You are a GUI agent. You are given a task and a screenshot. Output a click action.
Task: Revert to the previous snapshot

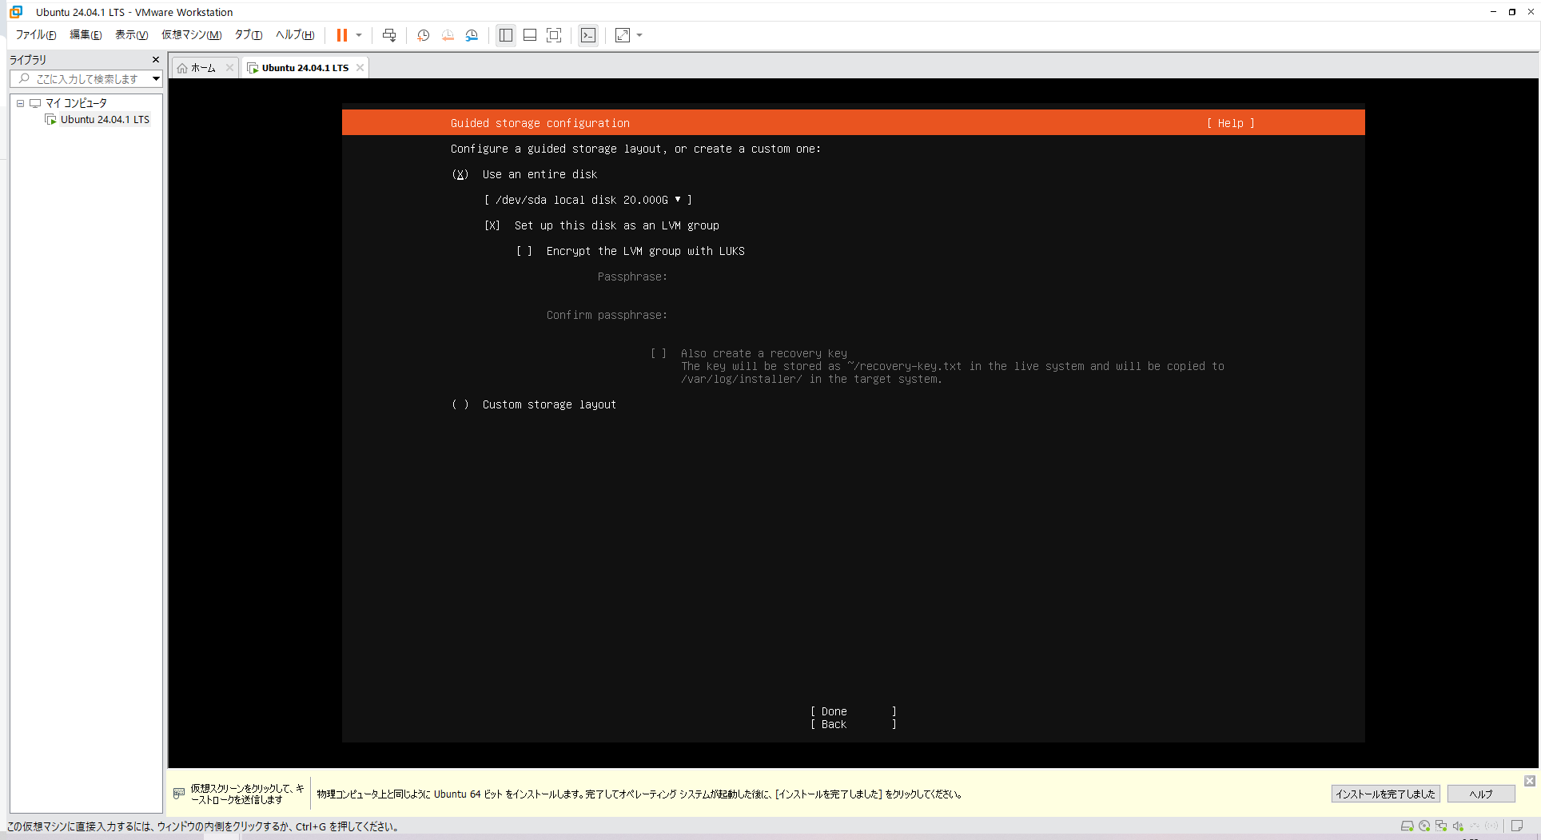(448, 35)
